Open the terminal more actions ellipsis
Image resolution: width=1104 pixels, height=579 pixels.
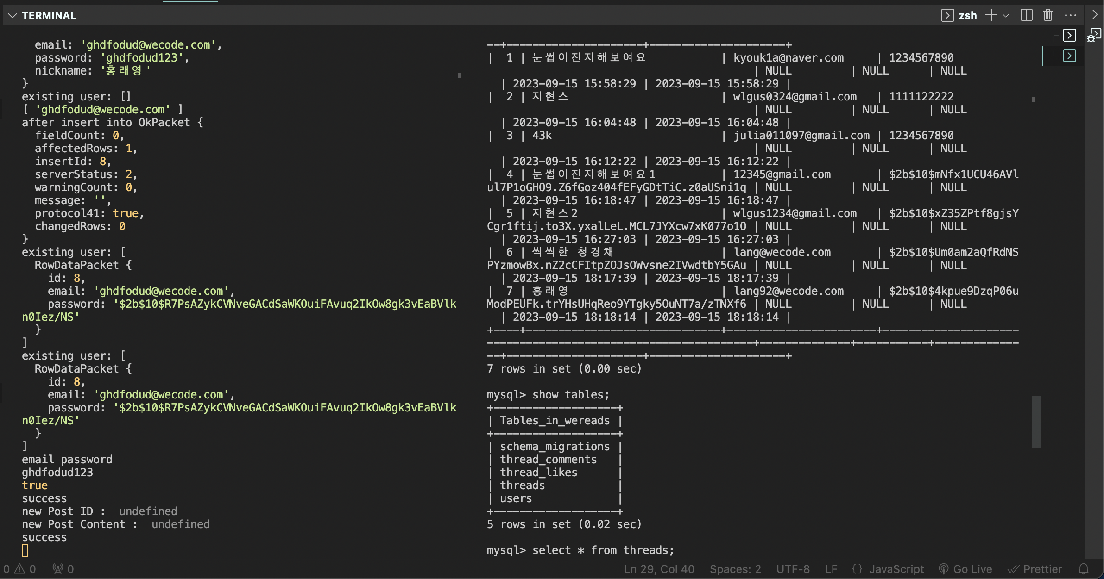click(x=1070, y=15)
